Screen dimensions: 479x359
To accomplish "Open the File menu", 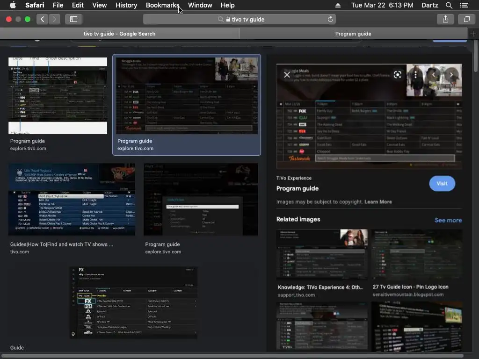I will [x=58, y=5].
